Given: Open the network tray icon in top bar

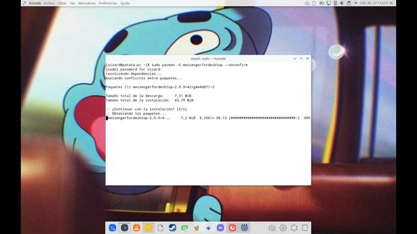Looking at the screenshot, I should 336,3.
